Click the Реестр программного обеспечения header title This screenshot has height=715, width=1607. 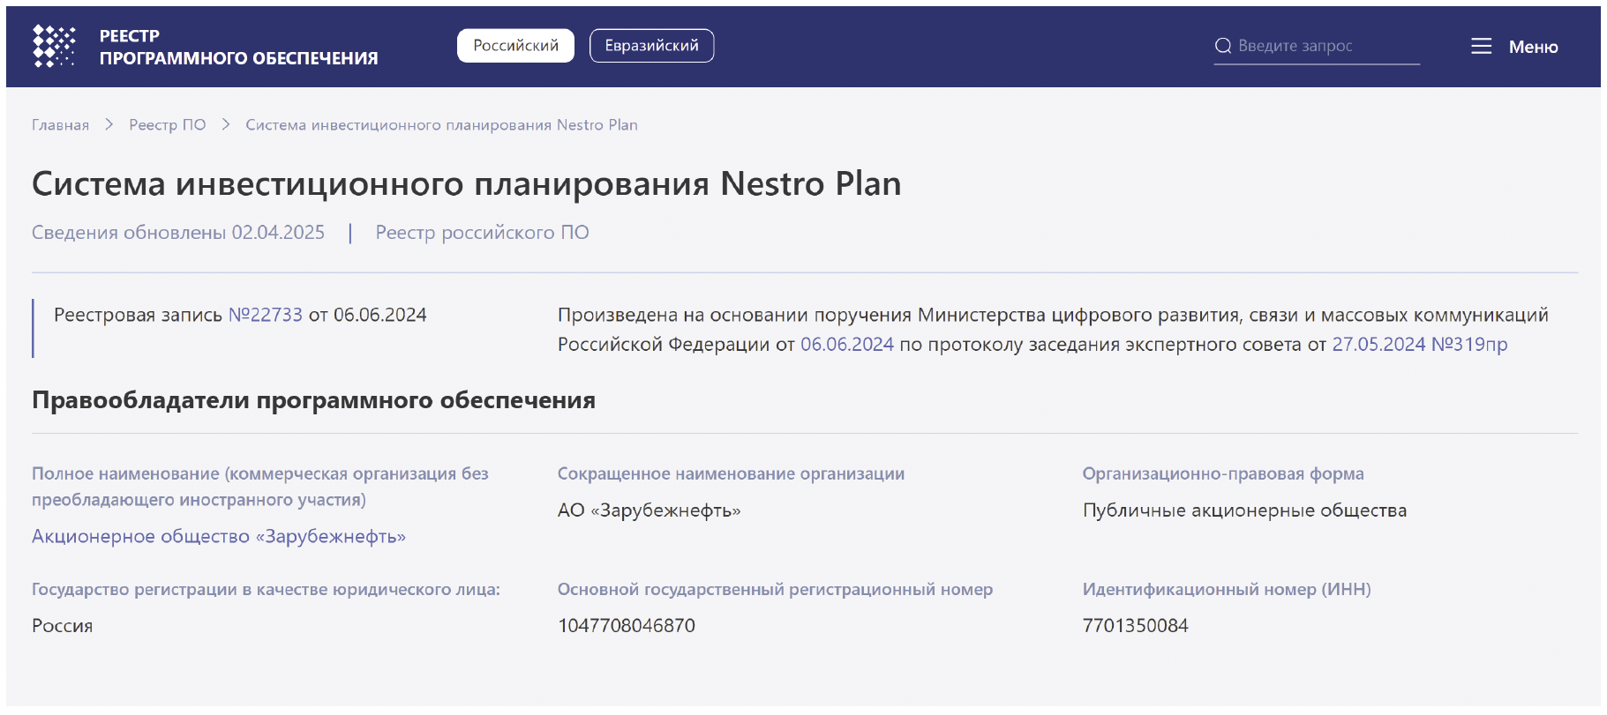pyautogui.click(x=238, y=47)
